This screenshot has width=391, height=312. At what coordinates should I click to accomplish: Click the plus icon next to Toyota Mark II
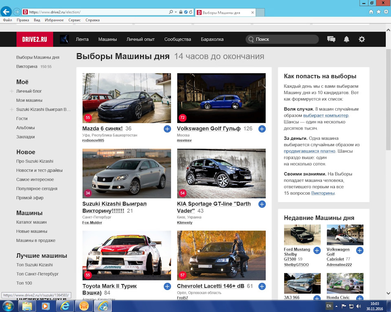tap(167, 286)
